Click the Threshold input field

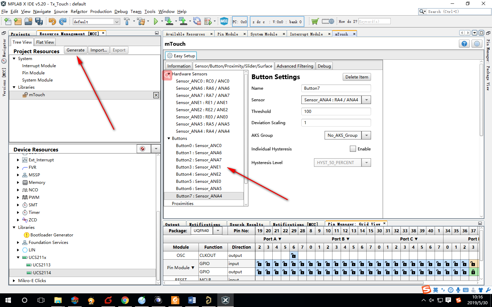[336, 112]
